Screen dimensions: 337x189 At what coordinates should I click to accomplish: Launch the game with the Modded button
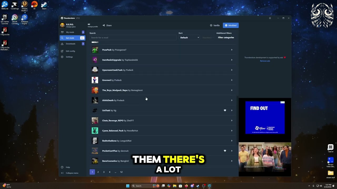(x=231, y=25)
